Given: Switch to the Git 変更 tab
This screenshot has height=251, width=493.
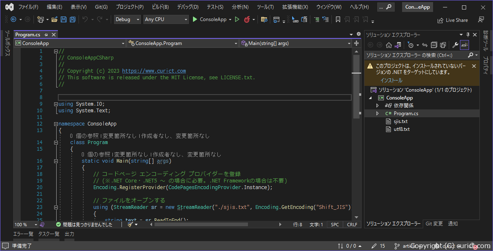Looking at the screenshot, I should (435, 223).
